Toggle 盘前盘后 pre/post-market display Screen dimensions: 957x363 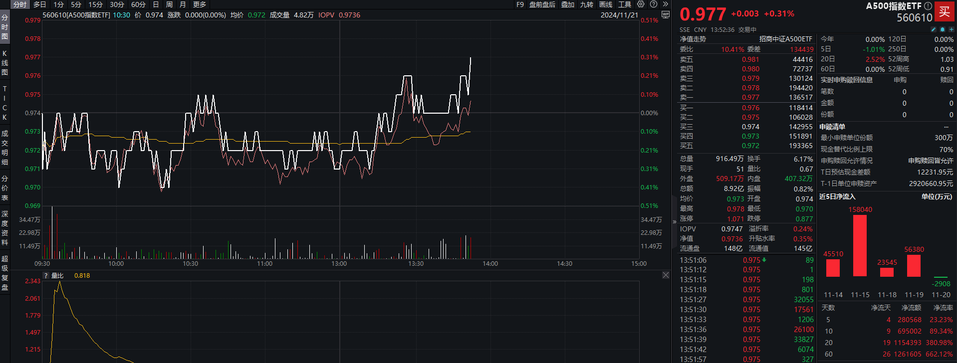tap(542, 4)
